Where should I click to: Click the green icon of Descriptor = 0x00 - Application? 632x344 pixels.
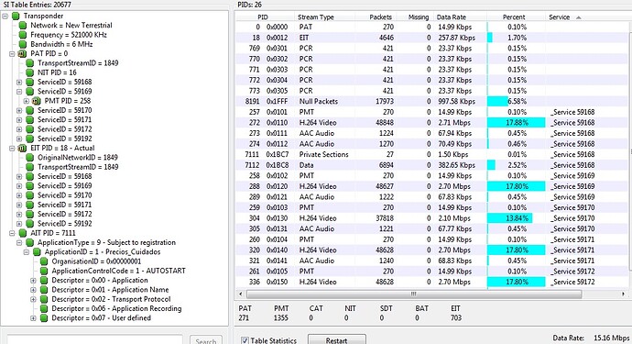(44, 280)
